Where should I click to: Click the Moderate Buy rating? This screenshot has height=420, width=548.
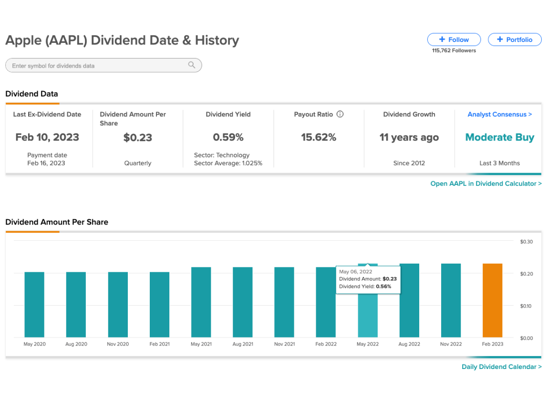pyautogui.click(x=500, y=137)
